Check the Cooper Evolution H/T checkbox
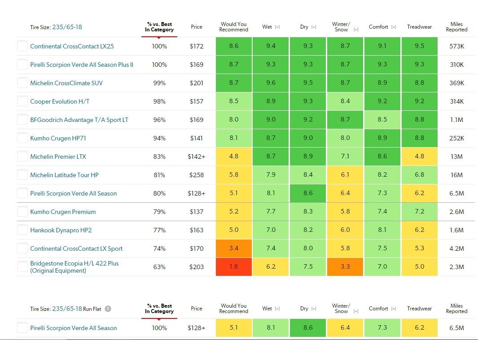Screen dimensions: 478x340 22,101
